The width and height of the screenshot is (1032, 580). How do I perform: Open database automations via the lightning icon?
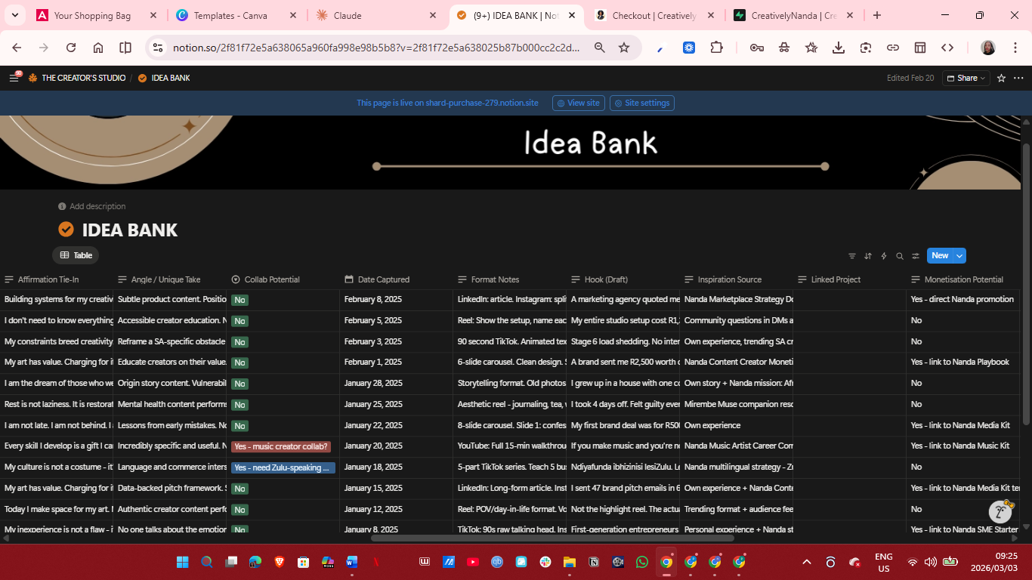point(883,256)
